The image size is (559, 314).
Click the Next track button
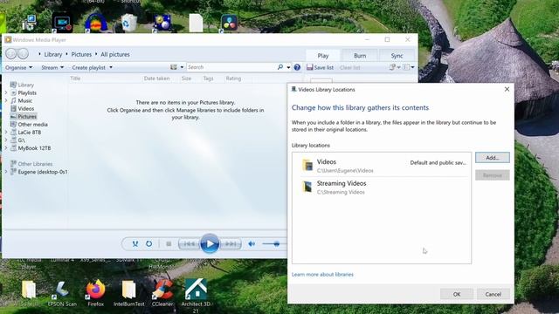pos(231,244)
